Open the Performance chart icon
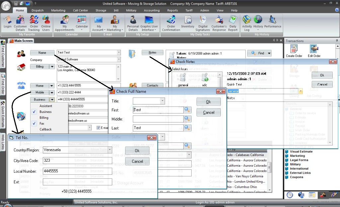Image resolution: width=340 pixels, height=207 pixels. click(x=273, y=22)
